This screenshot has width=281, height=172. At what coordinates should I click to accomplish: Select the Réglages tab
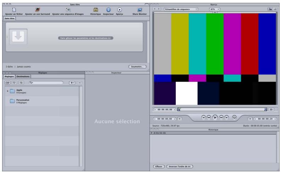9,76
